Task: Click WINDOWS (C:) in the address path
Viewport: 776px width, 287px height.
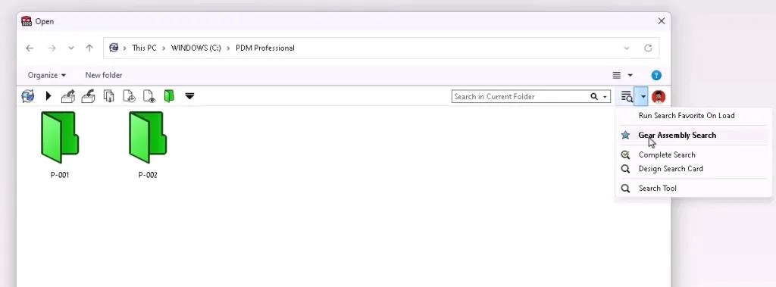Action: (x=196, y=48)
